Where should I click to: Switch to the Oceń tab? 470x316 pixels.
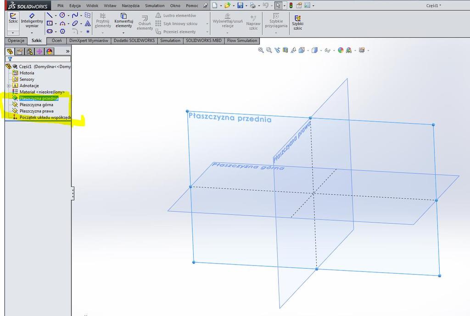click(56, 41)
